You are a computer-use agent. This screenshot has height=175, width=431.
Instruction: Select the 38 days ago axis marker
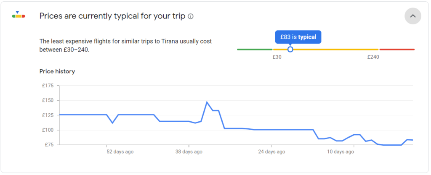tap(189, 152)
